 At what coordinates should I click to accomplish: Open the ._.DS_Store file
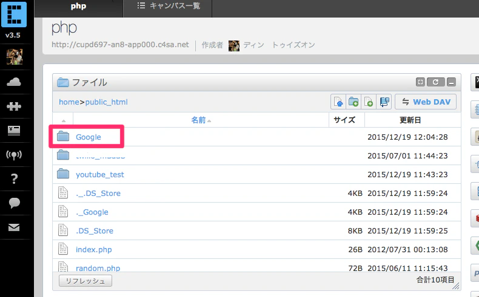98,193
